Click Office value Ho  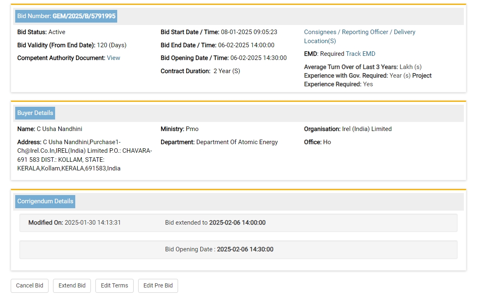coord(327,142)
